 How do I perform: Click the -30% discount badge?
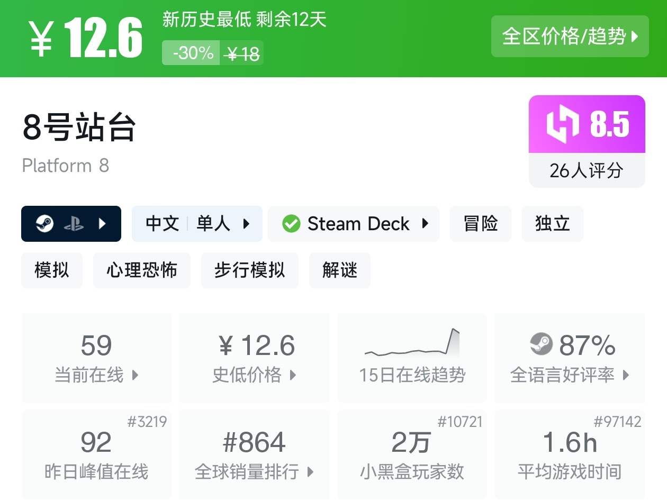pyautogui.click(x=191, y=53)
